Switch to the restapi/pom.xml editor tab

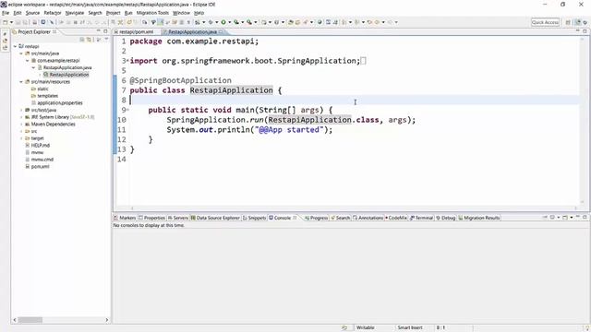[136, 32]
